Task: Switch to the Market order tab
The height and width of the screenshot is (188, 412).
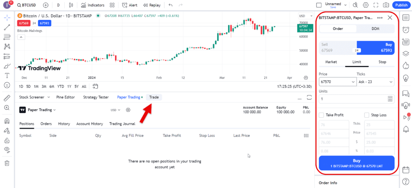Action: tap(331, 62)
